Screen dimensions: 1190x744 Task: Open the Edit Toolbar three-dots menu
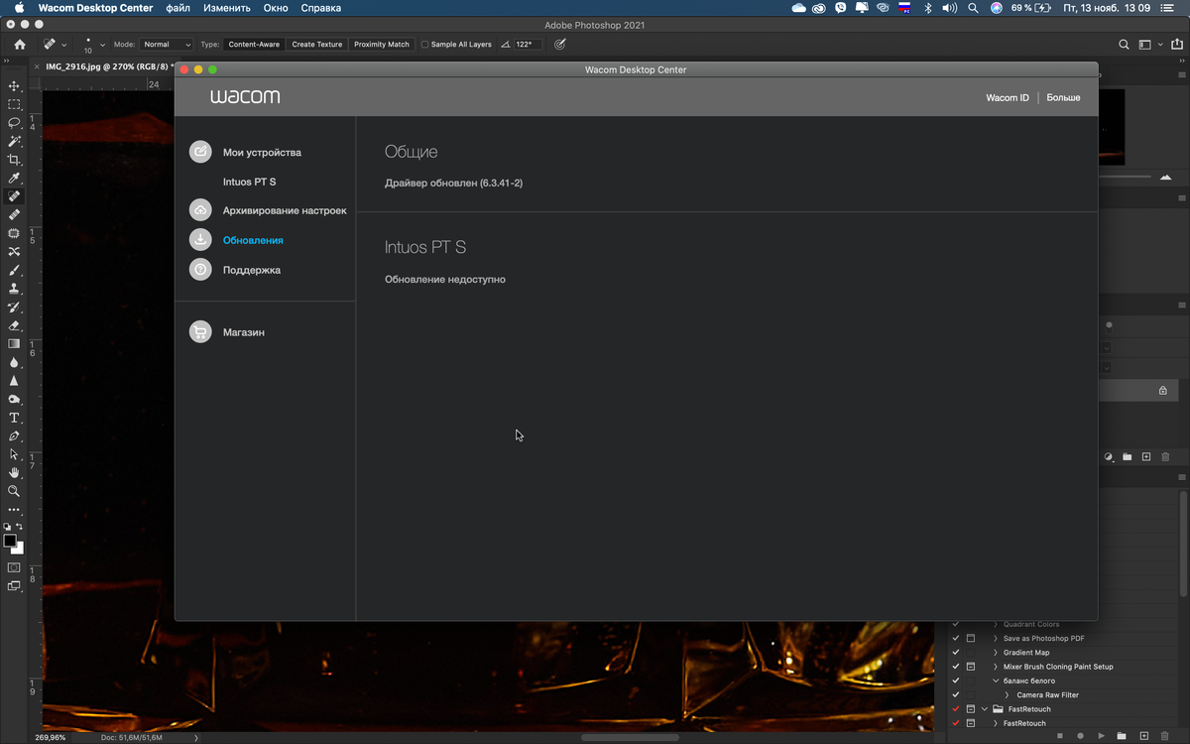click(14, 509)
